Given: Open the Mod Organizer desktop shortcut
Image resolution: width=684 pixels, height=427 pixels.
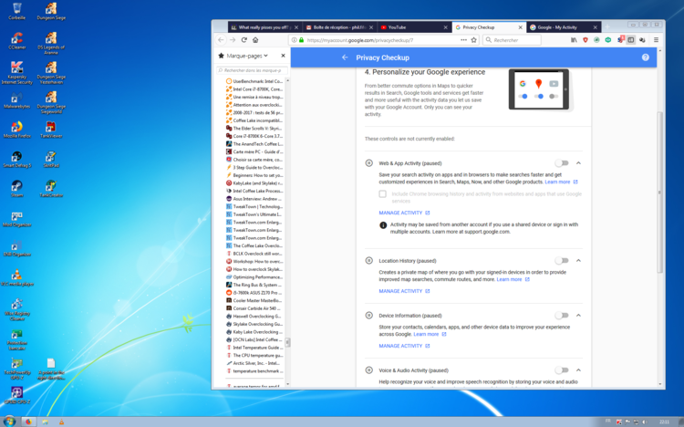Looking at the screenshot, I should tap(17, 219).
